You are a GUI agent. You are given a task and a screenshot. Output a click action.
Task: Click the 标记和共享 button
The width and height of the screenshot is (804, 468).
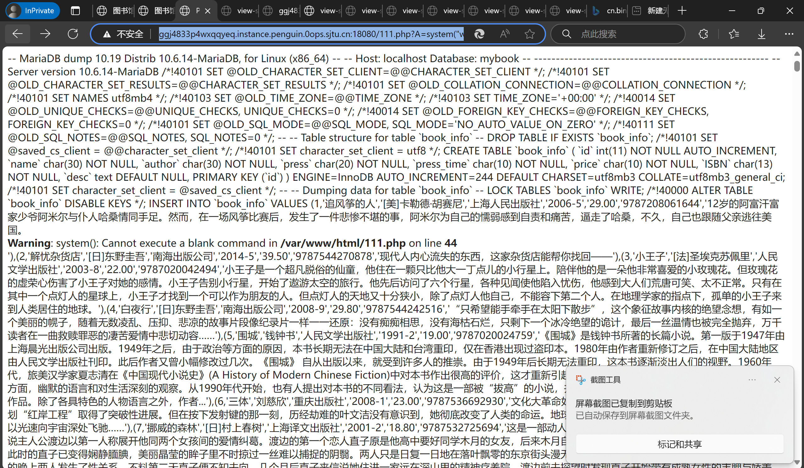(680, 444)
